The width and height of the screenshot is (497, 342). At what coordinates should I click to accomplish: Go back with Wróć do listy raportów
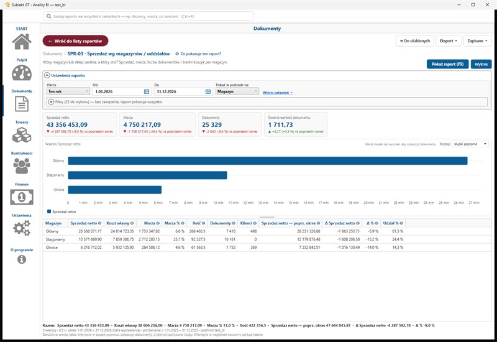click(x=75, y=41)
